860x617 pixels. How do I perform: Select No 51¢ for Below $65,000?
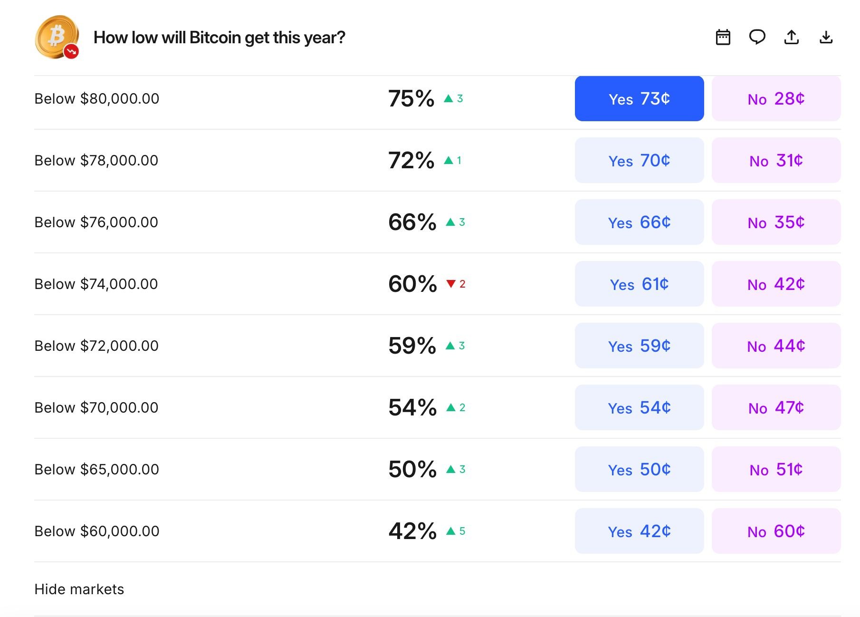(776, 470)
